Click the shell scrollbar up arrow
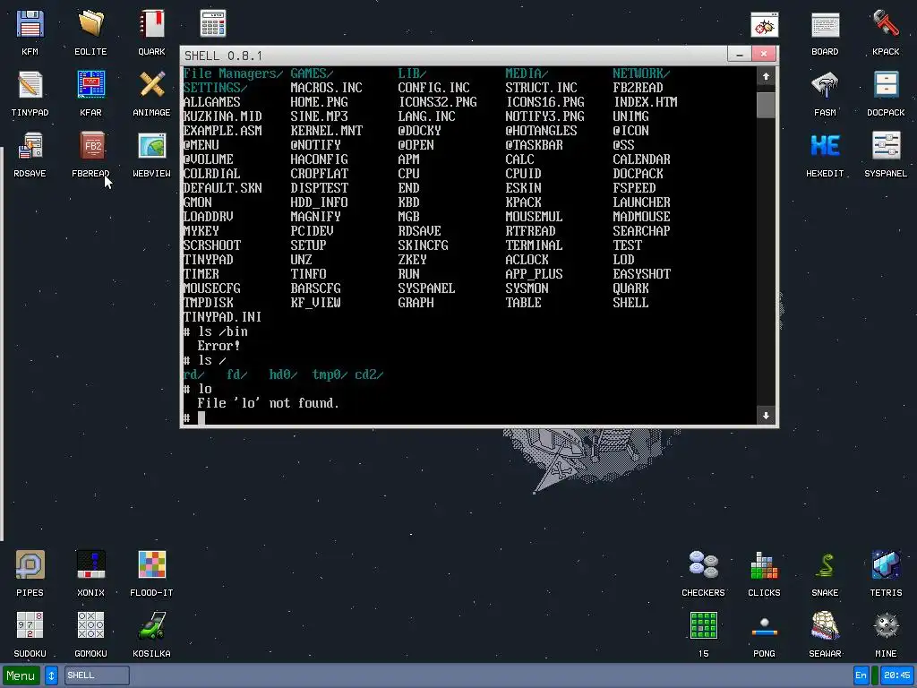Viewport: 917px width, 688px height. click(x=766, y=77)
